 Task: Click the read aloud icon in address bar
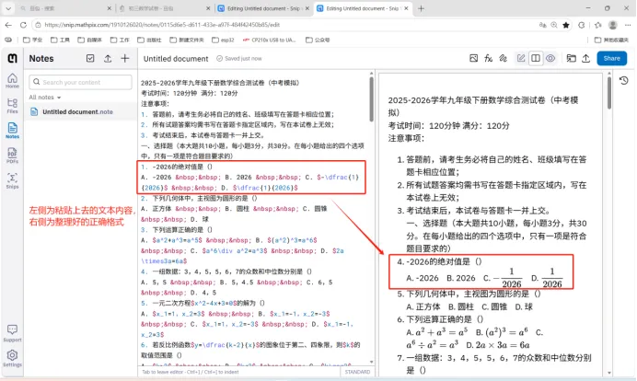point(542,25)
